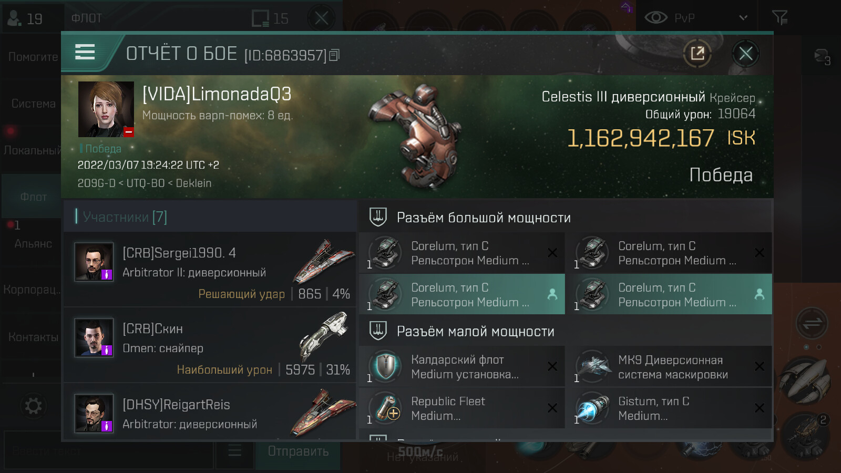Click the chat text input field
The height and width of the screenshot is (473, 841).
109,451
